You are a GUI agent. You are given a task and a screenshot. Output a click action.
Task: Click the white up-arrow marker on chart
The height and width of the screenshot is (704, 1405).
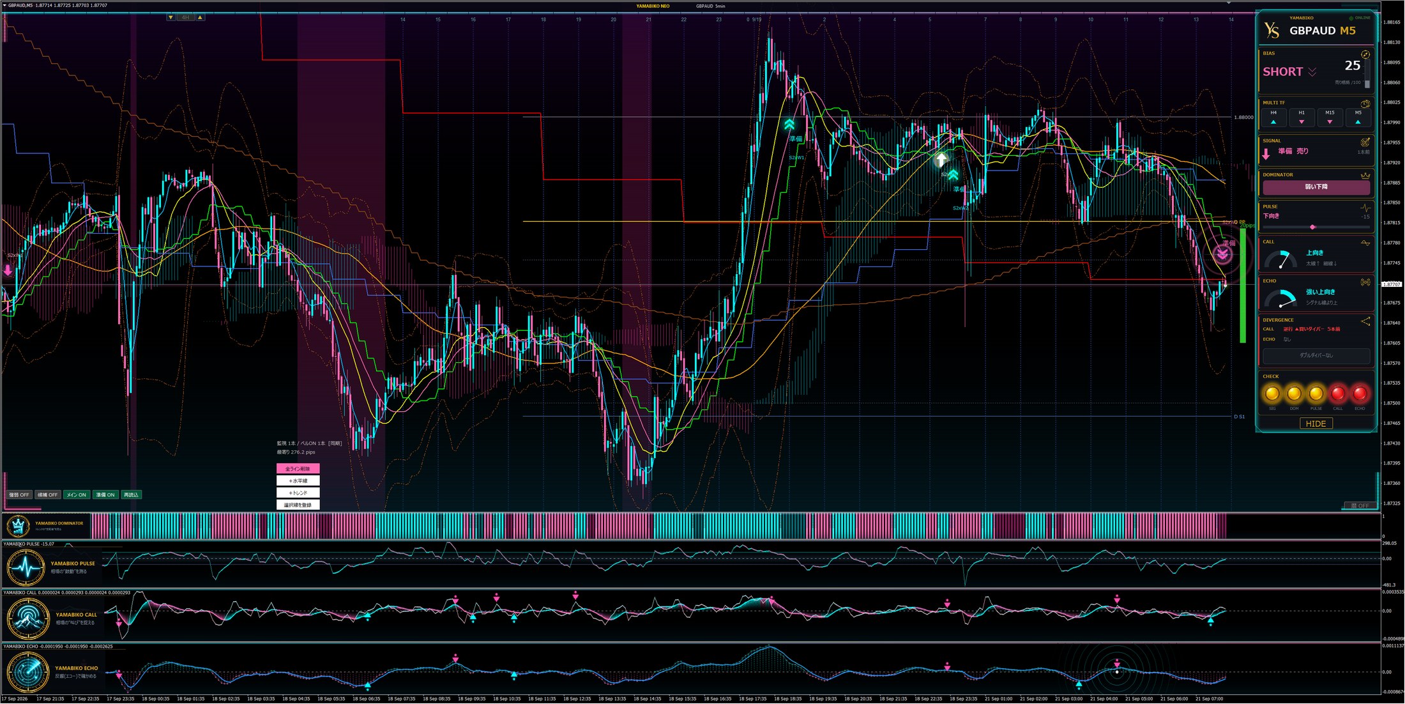[941, 159]
